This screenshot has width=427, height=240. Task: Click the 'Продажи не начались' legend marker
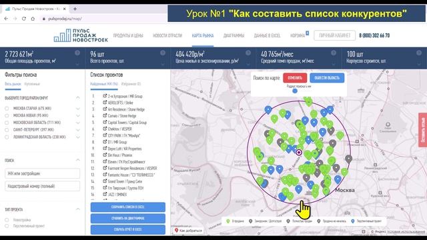319,221
